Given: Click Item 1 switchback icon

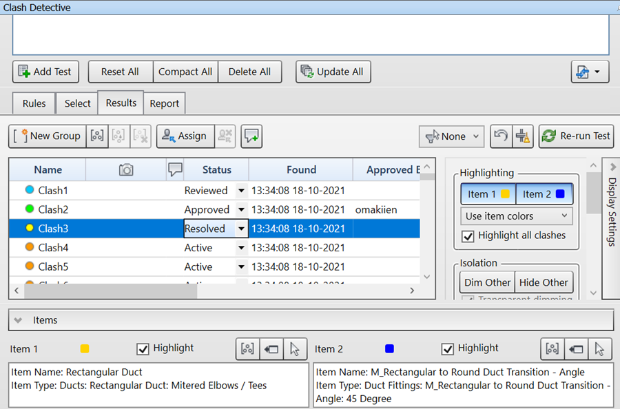Looking at the screenshot, I should [271, 349].
